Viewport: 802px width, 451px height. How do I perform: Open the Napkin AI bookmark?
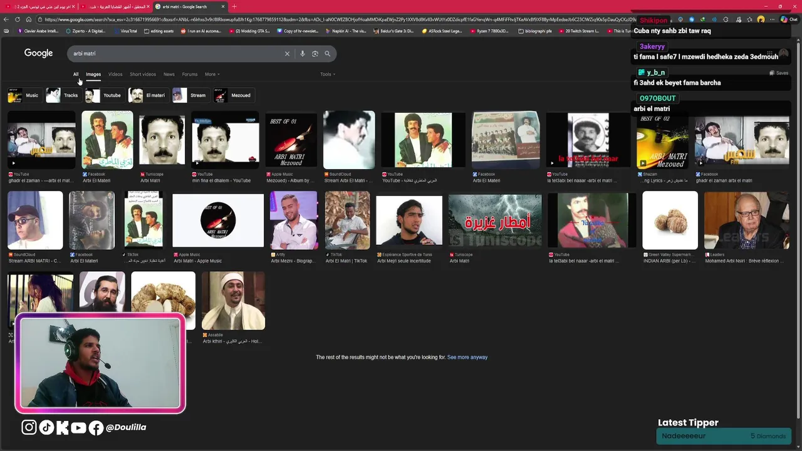345,31
